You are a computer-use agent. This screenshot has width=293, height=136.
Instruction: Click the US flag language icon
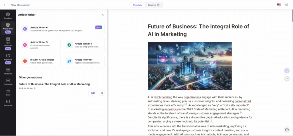[x=279, y=5]
